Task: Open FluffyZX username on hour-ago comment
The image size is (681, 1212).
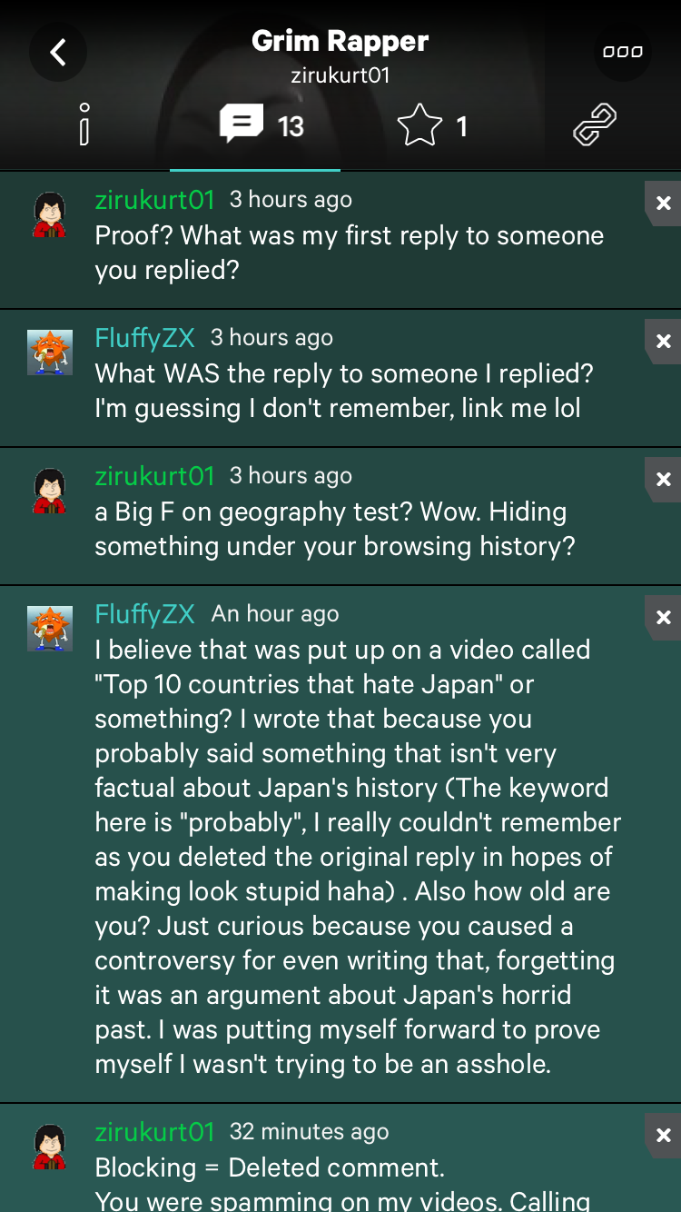Action: coord(144,614)
